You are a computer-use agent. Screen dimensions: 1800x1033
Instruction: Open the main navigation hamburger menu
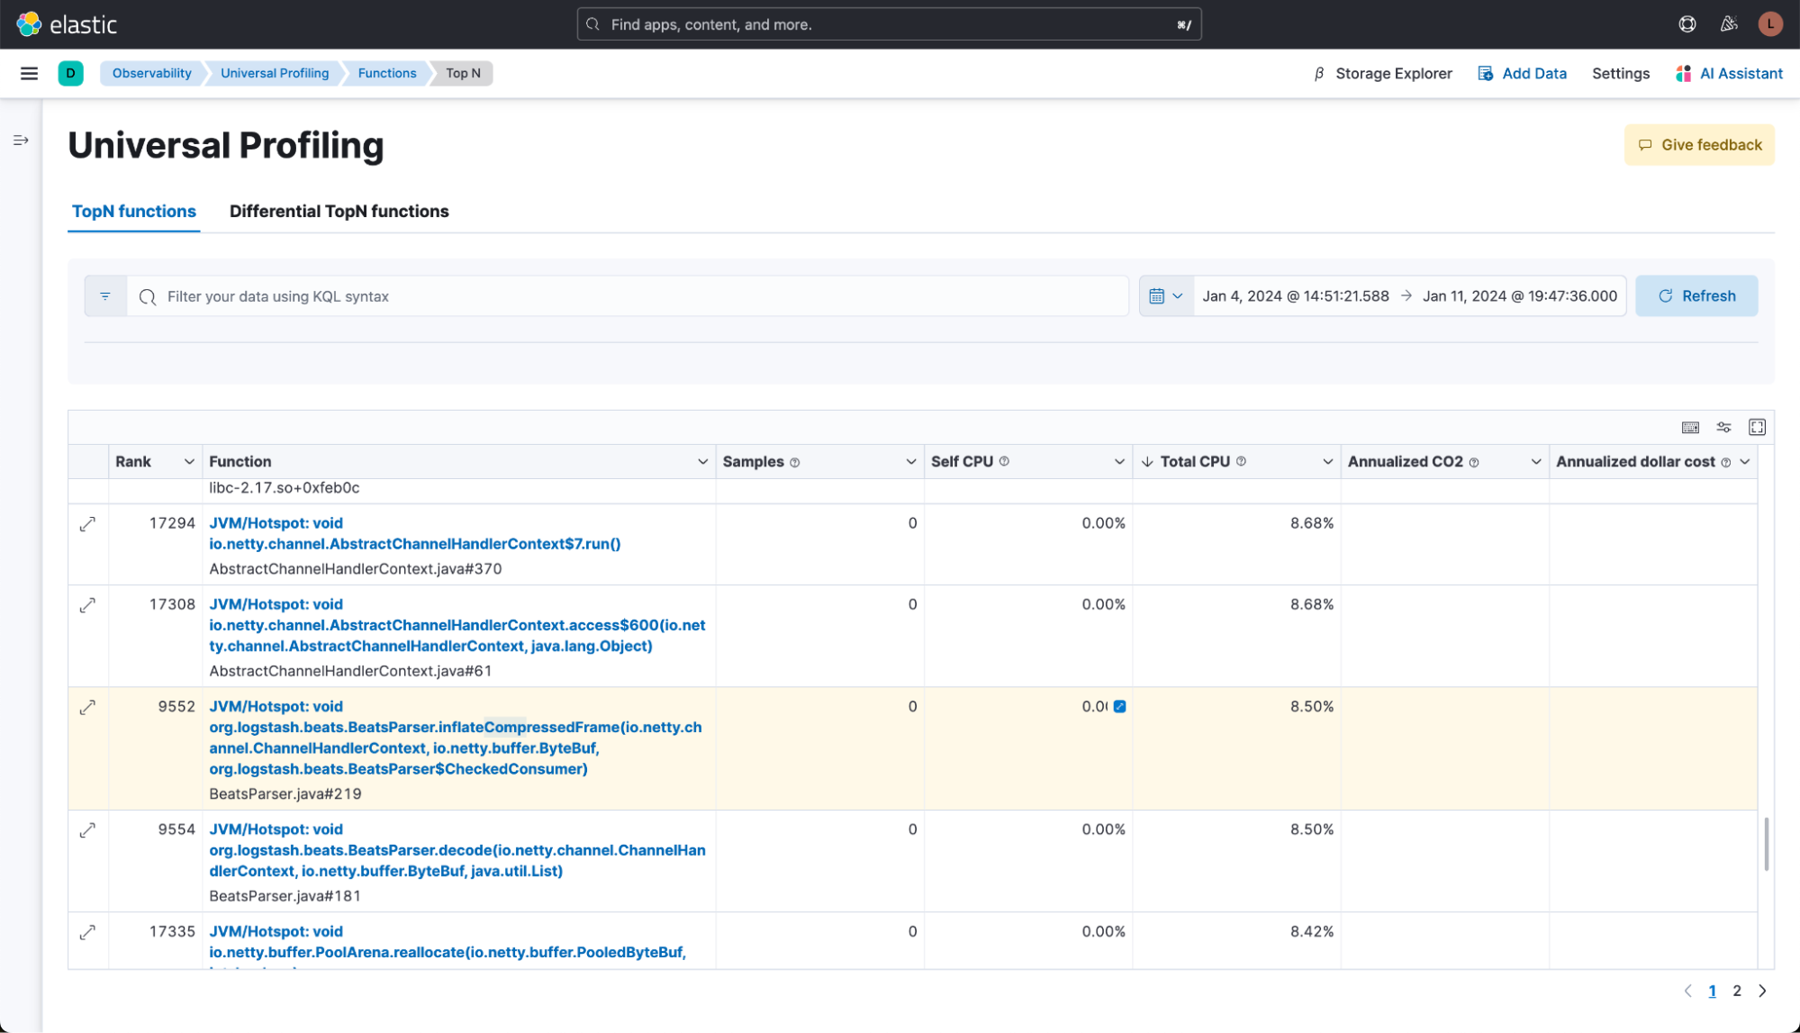pyautogui.click(x=29, y=73)
